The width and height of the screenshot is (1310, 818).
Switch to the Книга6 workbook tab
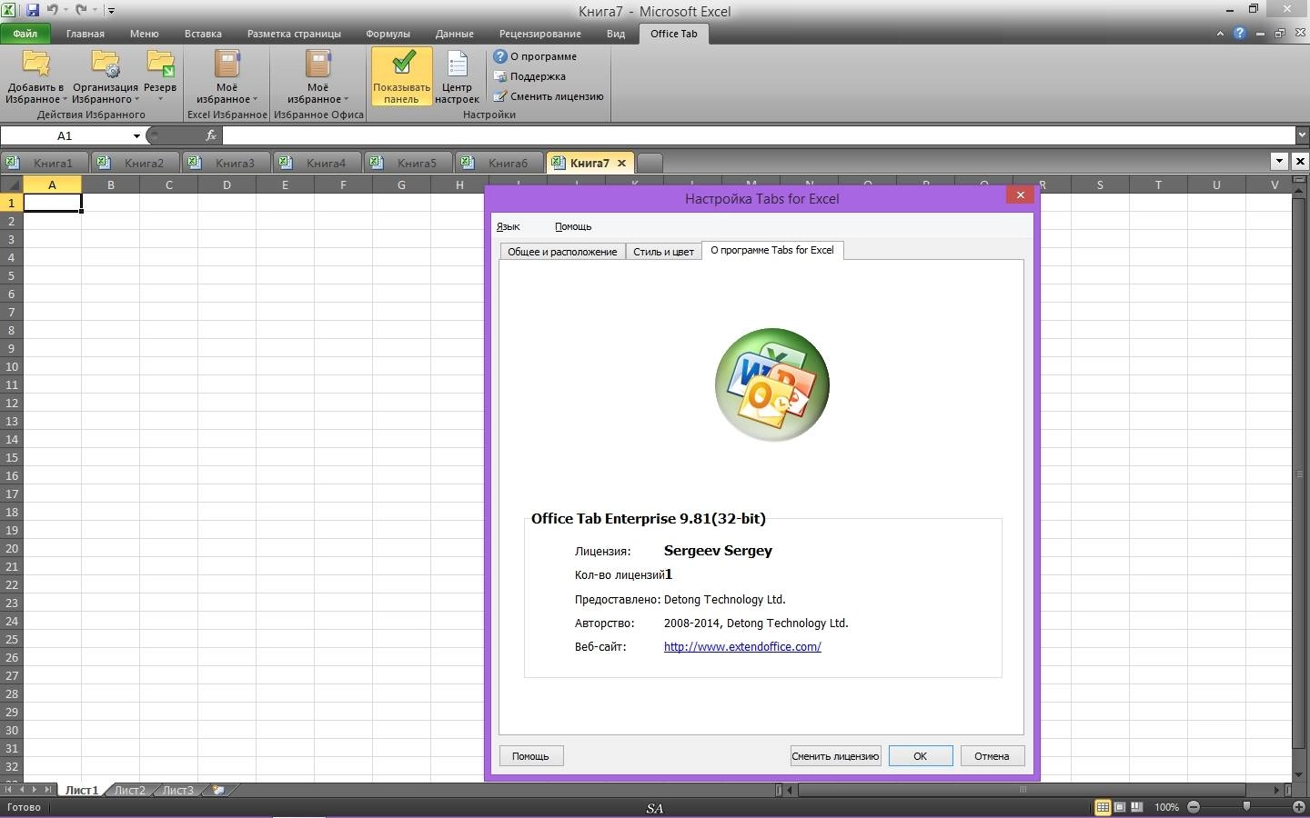pos(499,163)
